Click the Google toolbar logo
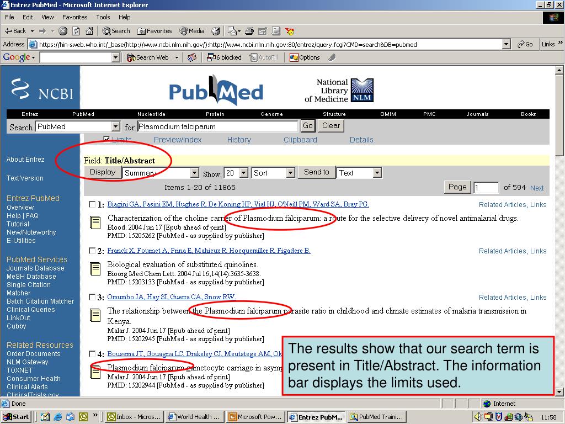The height and width of the screenshot is (424, 565). click(x=17, y=57)
